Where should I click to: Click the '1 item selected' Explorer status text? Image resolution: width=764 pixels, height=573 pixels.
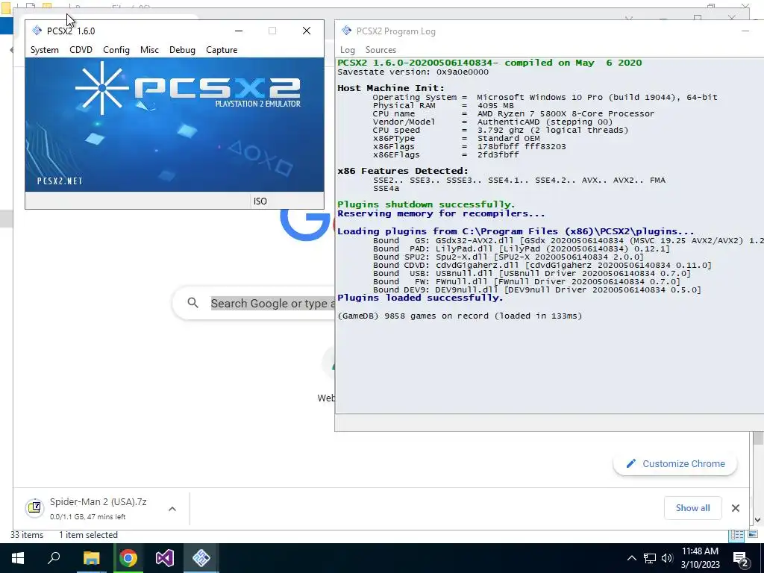pos(88,535)
